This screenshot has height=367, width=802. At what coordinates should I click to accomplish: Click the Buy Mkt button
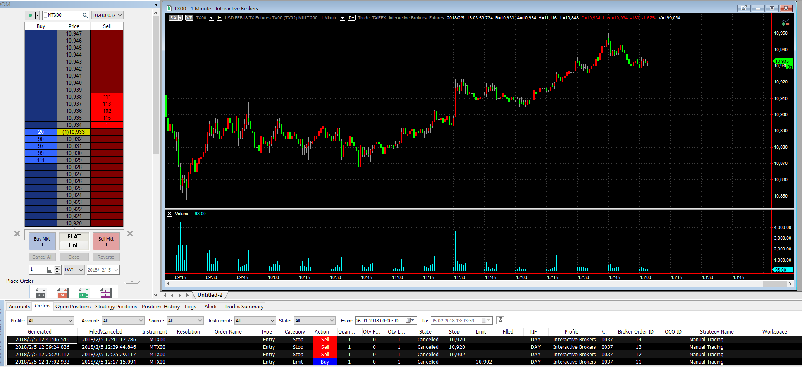(x=42, y=241)
